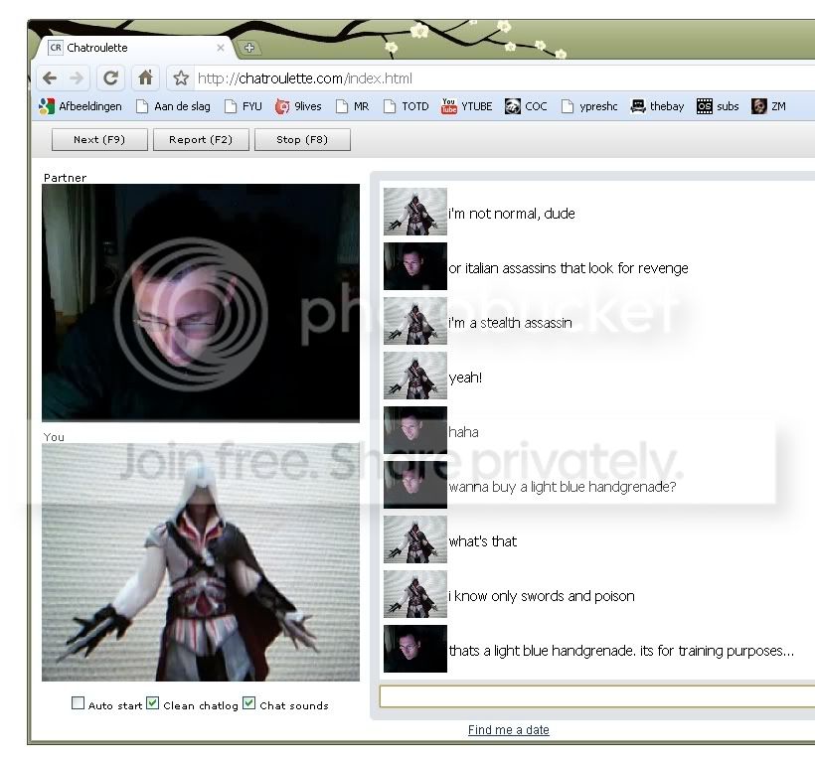Open the 9lives bookmark
Image resolution: width=815 pixels, height=763 pixels.
point(298,106)
